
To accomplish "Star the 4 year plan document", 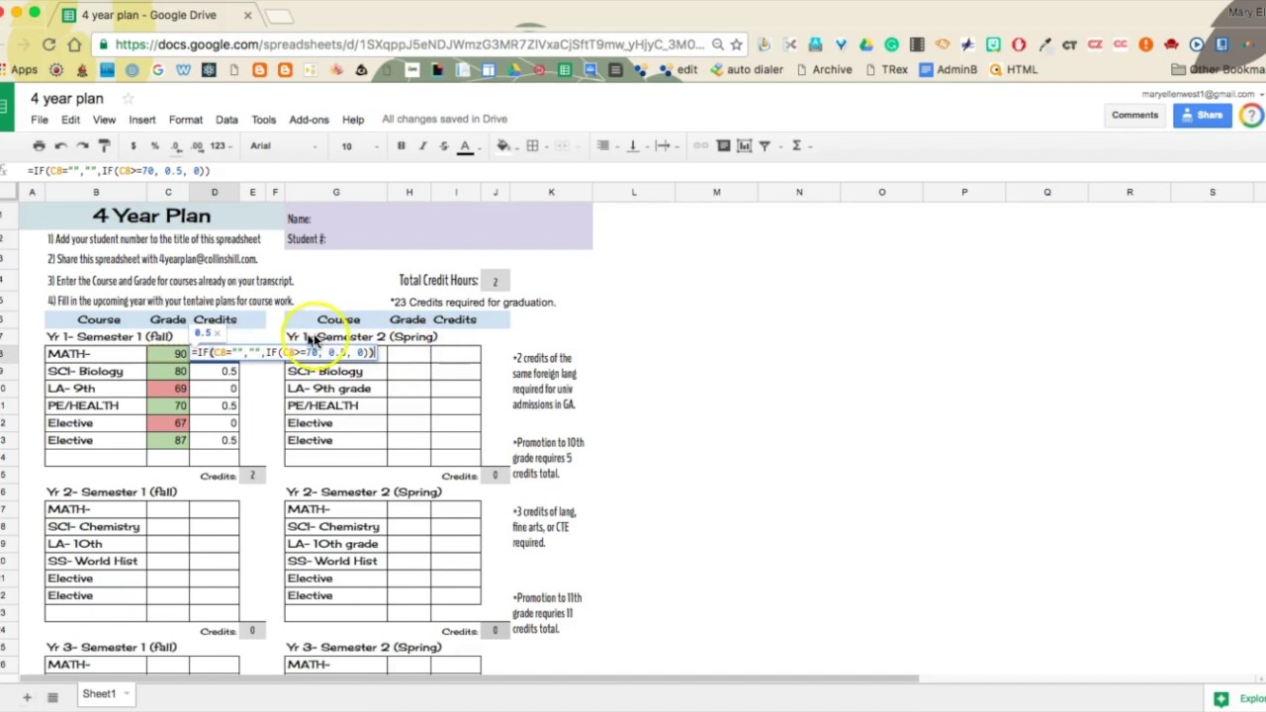I will (x=127, y=99).
